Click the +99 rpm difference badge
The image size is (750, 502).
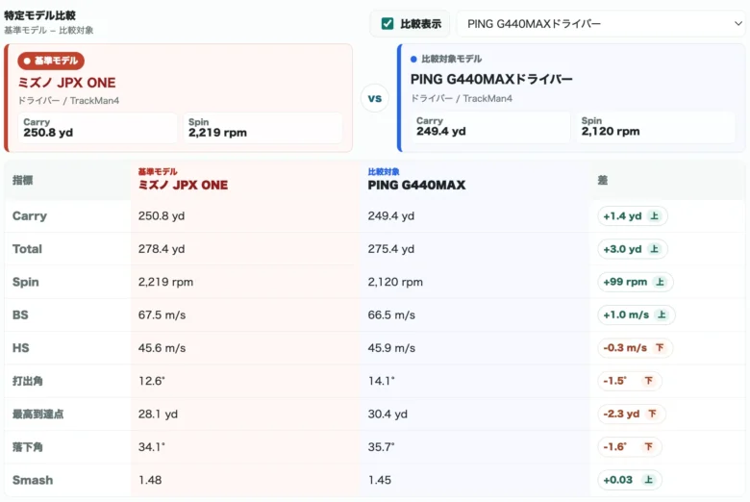(x=636, y=282)
